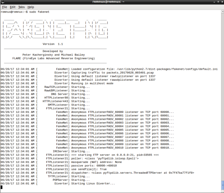Image resolution: width=224 pixels, height=193 pixels.
Task: Click 'passive ports: 60000->60010' line
Action: 59,166
